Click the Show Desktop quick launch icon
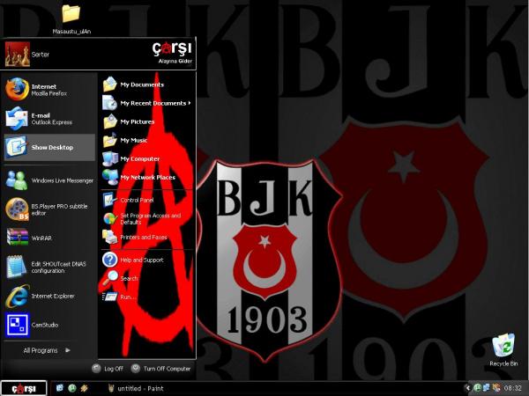The image size is (529, 396). tap(60, 388)
